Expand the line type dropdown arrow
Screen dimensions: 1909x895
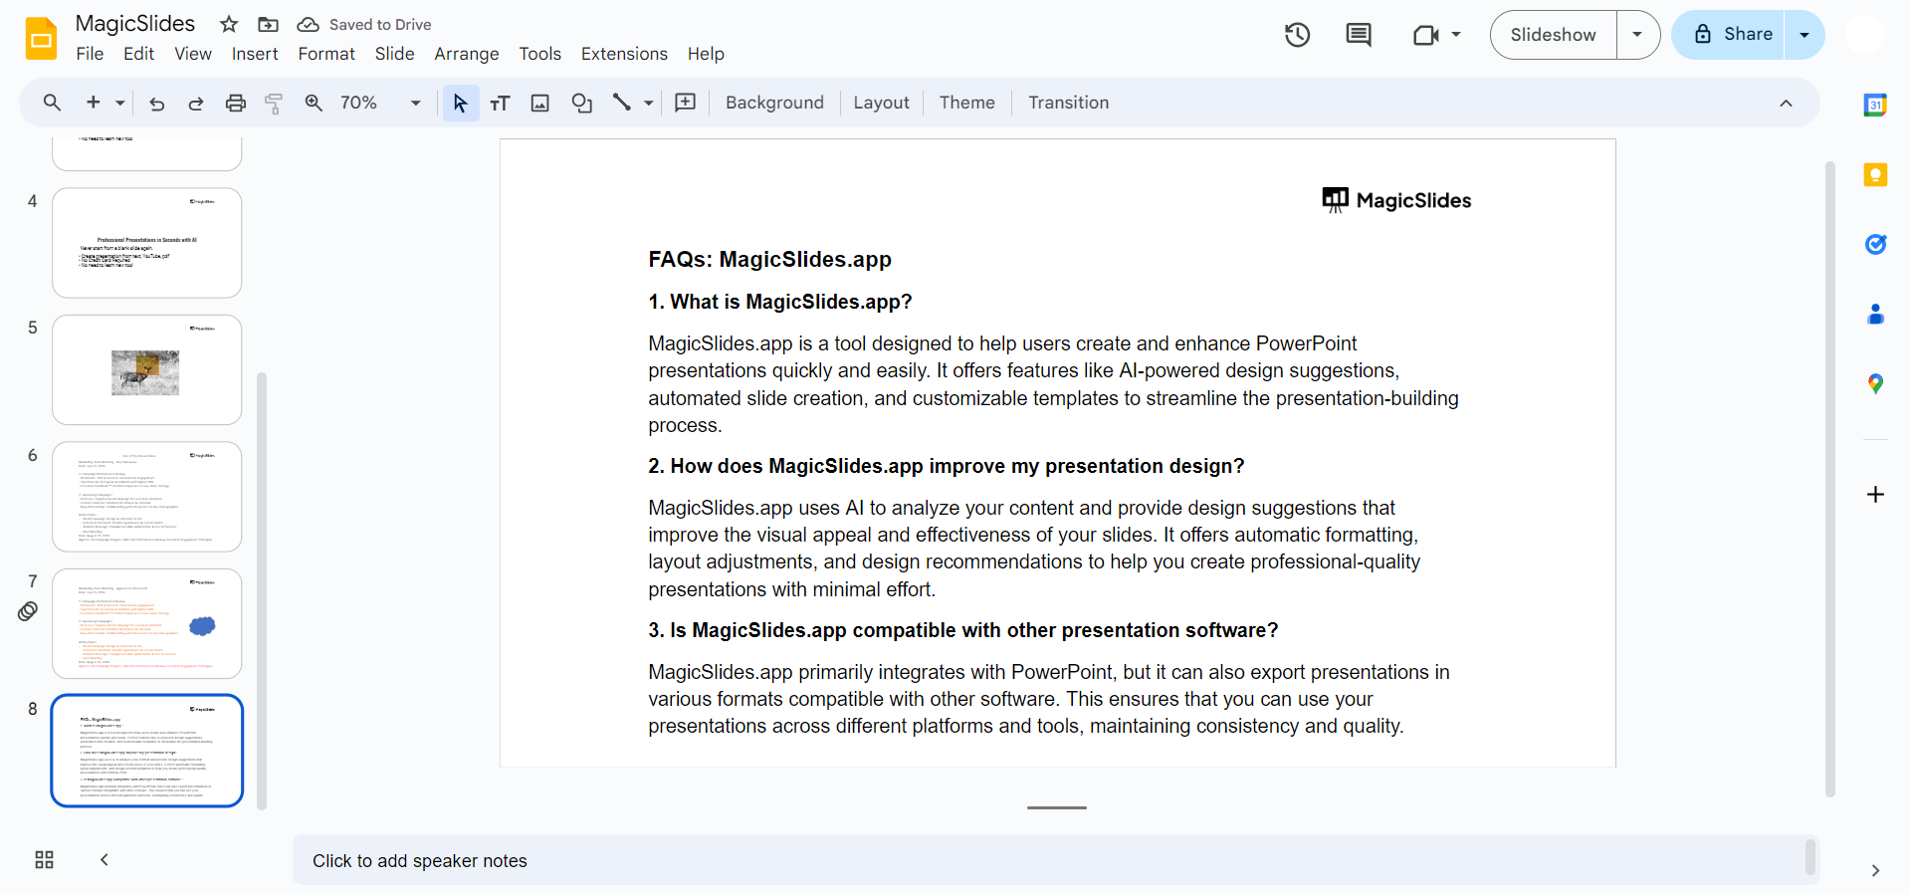pos(649,103)
